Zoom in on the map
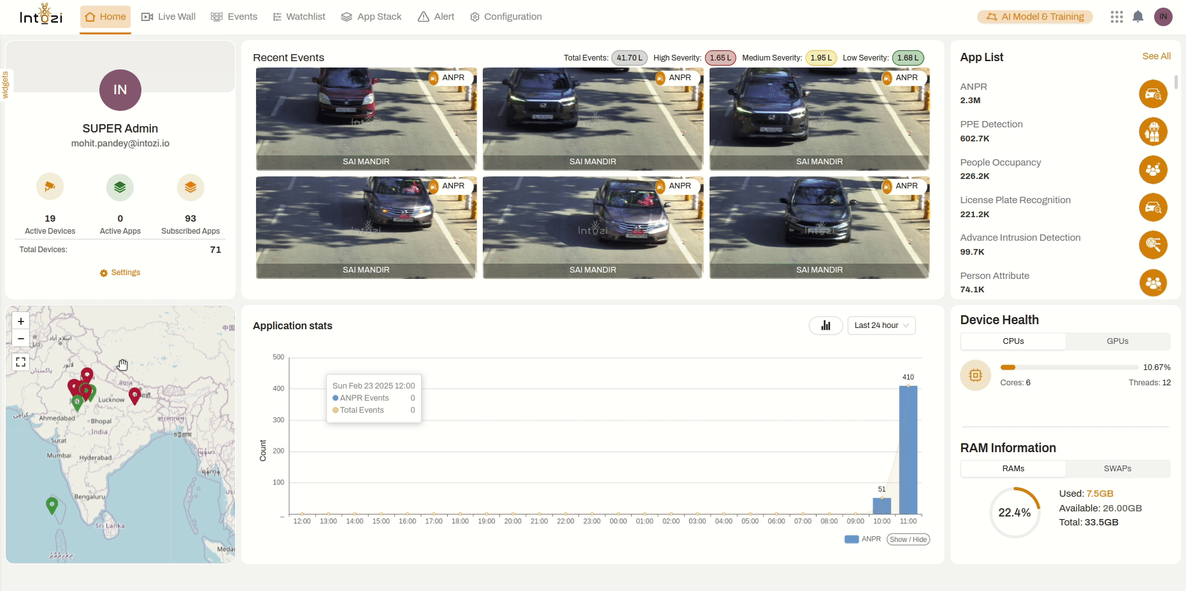Image resolution: width=1186 pixels, height=591 pixels. tap(21, 322)
